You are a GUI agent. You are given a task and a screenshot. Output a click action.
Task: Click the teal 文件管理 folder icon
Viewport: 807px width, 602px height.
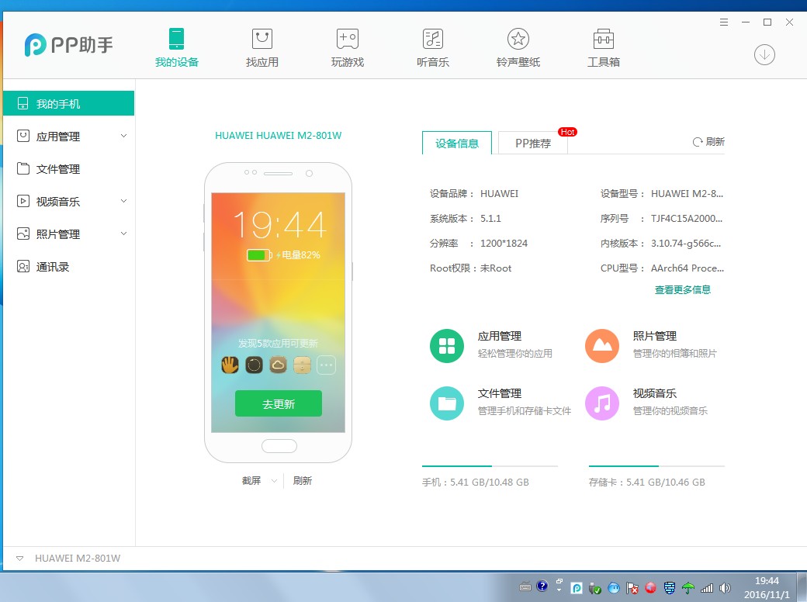coord(447,403)
